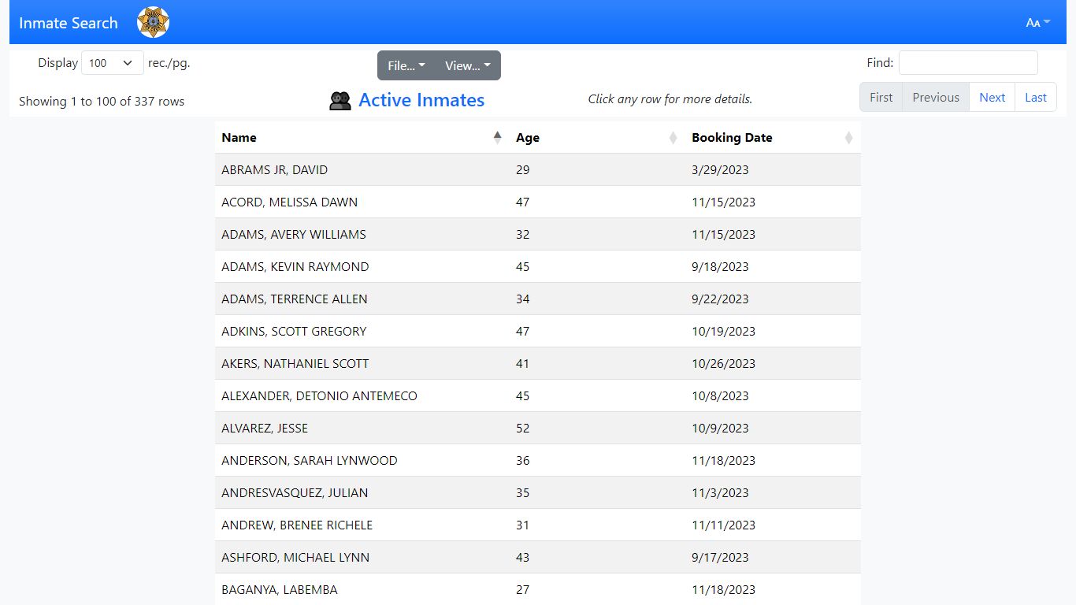Image resolution: width=1076 pixels, height=605 pixels.
Task: Click the Age column header
Action: (597, 137)
